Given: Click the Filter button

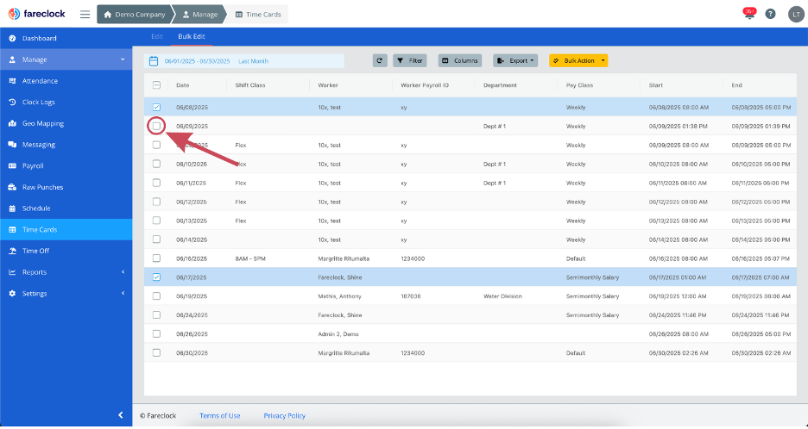Looking at the screenshot, I should point(410,60).
